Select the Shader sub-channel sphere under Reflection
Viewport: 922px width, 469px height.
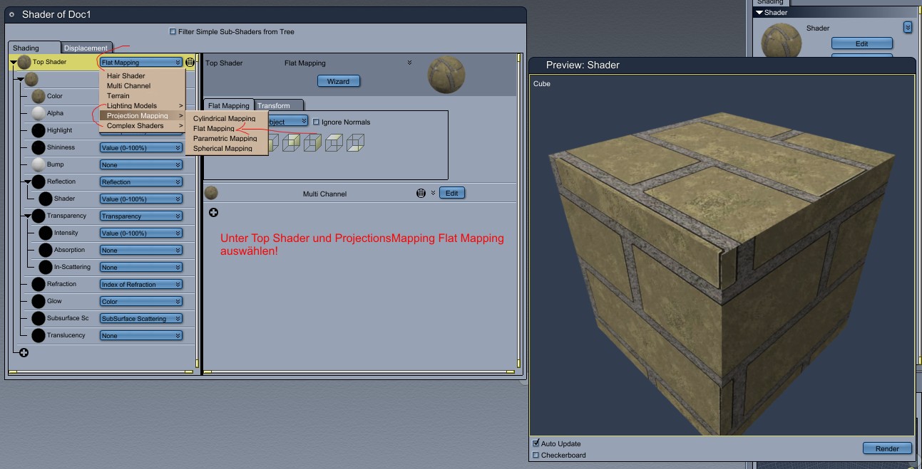45,199
